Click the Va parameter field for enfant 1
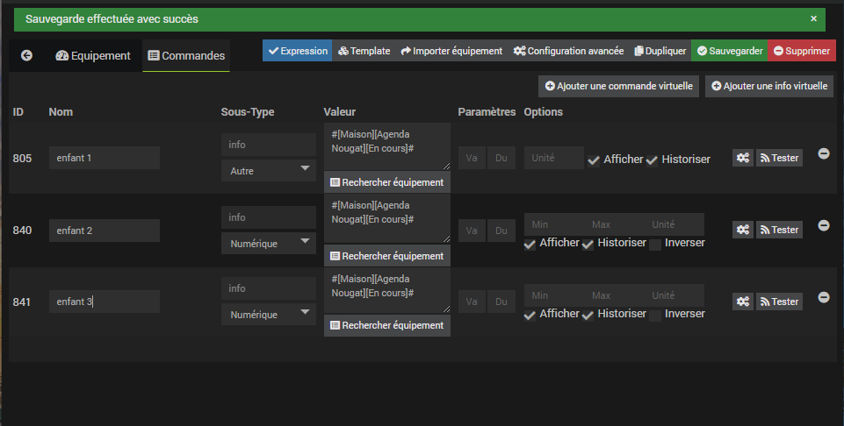The height and width of the screenshot is (426, 844). [x=472, y=158]
